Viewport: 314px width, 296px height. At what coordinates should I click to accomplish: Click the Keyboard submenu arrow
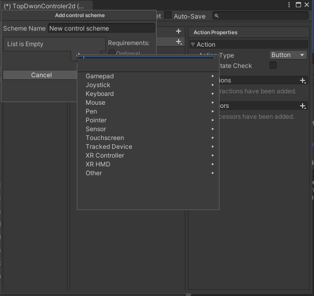pos(213,94)
